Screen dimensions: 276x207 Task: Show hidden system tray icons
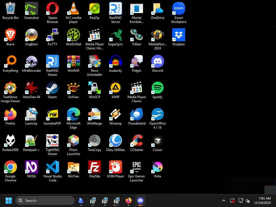pyautogui.click(x=223, y=201)
